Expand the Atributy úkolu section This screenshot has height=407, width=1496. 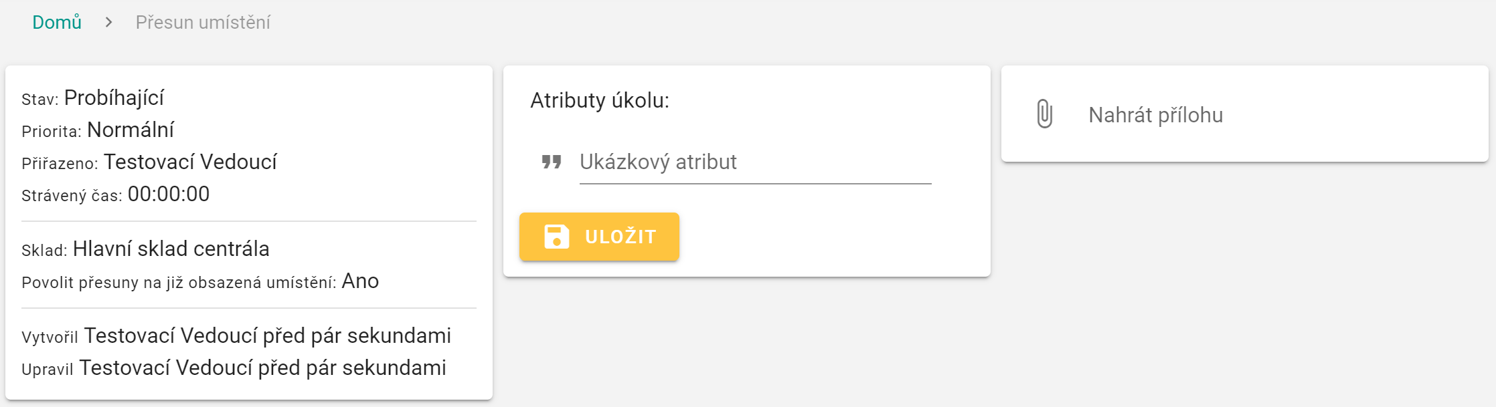pyautogui.click(x=599, y=101)
